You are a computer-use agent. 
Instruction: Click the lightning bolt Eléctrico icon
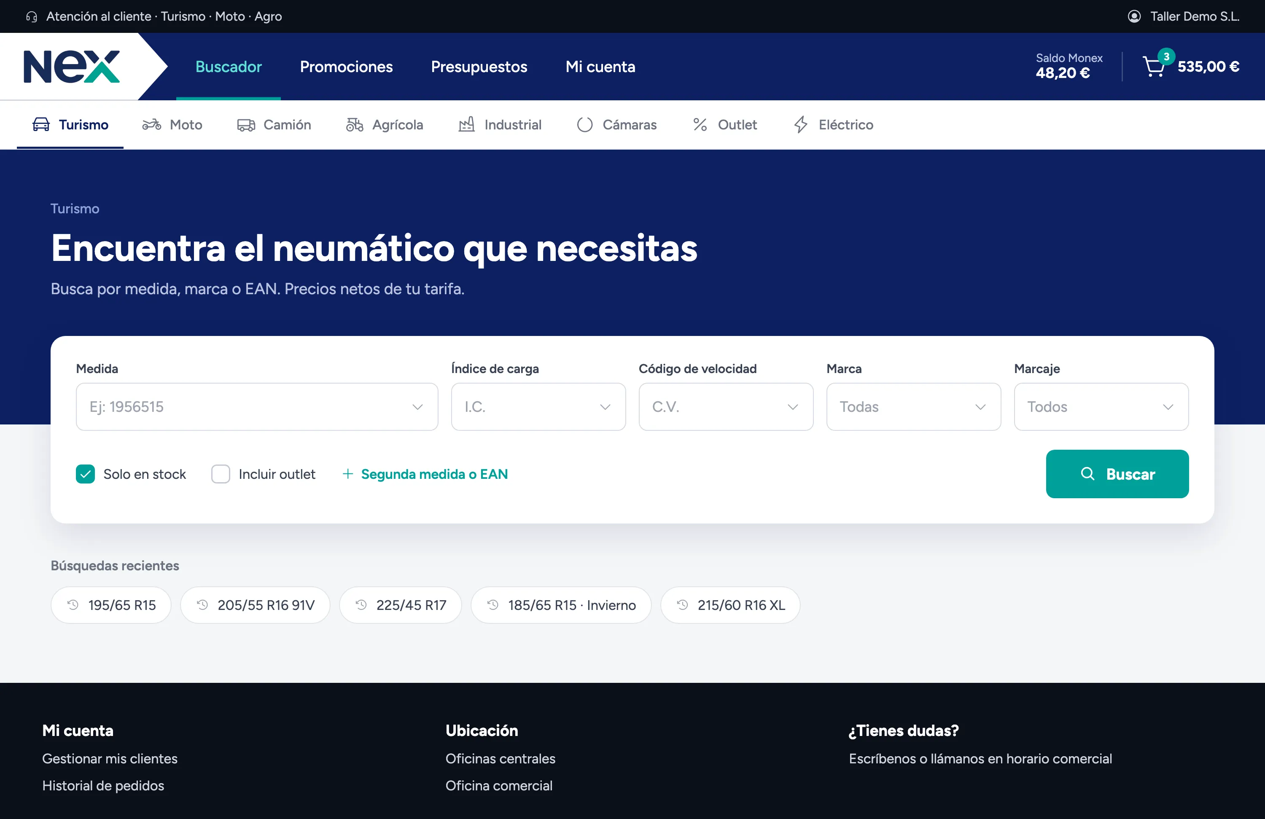click(x=800, y=124)
